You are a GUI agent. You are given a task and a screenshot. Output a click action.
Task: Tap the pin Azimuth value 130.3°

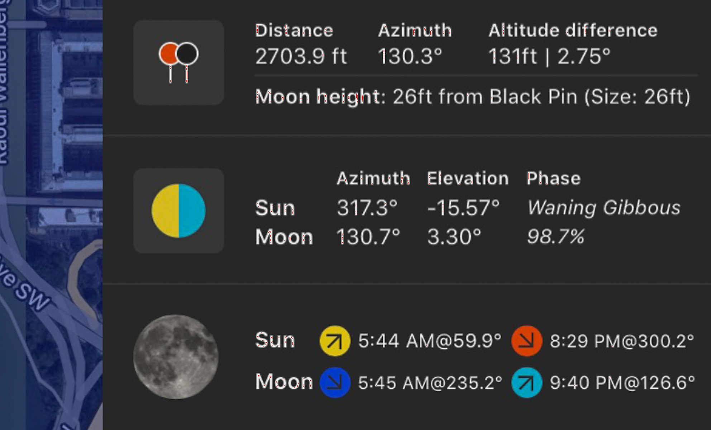(x=410, y=56)
